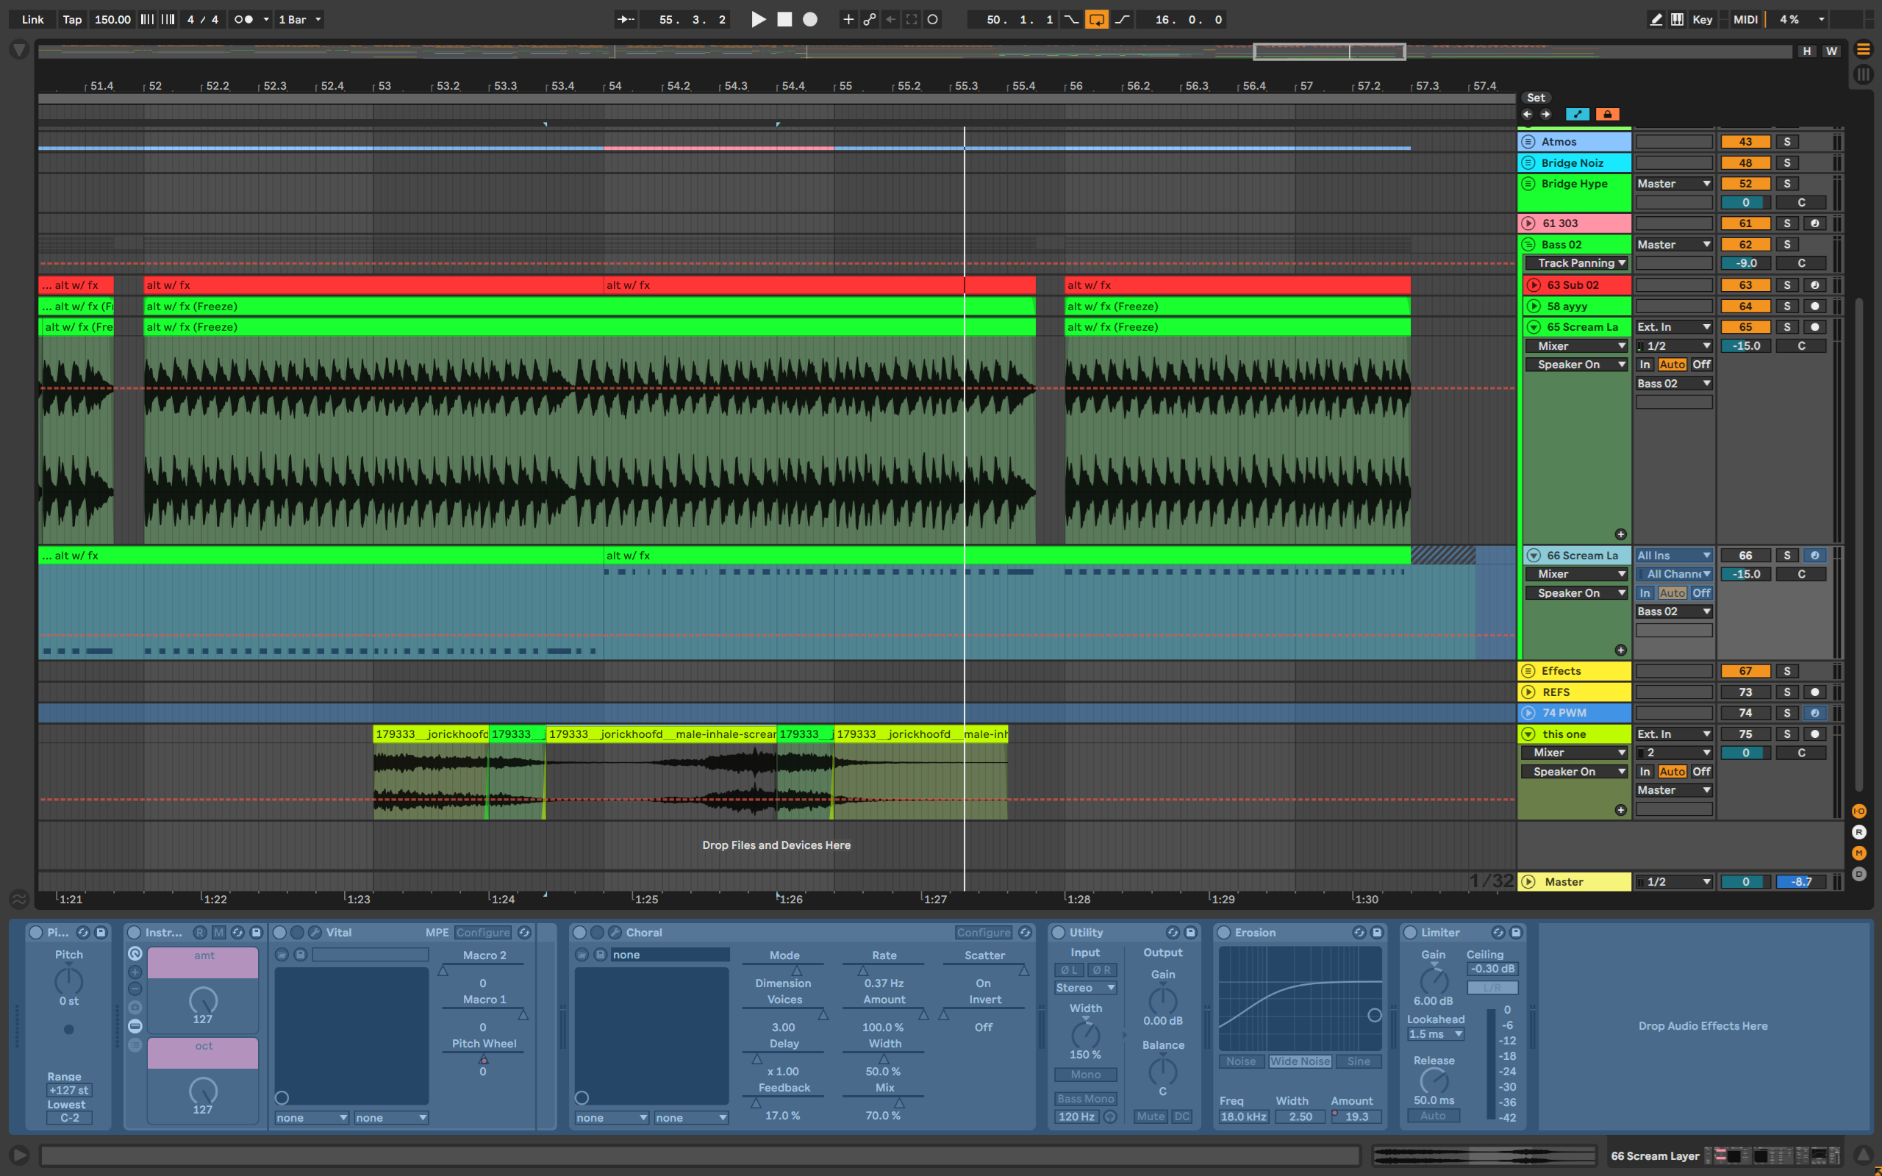Select Wide Noise mode in Erosion
1882x1176 pixels.
point(1300,1061)
